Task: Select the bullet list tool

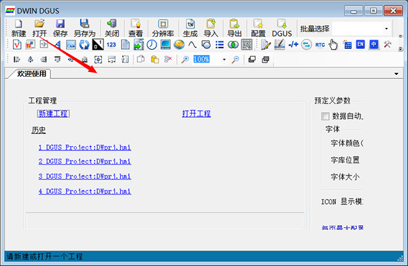Action: pyautogui.click(x=220, y=45)
